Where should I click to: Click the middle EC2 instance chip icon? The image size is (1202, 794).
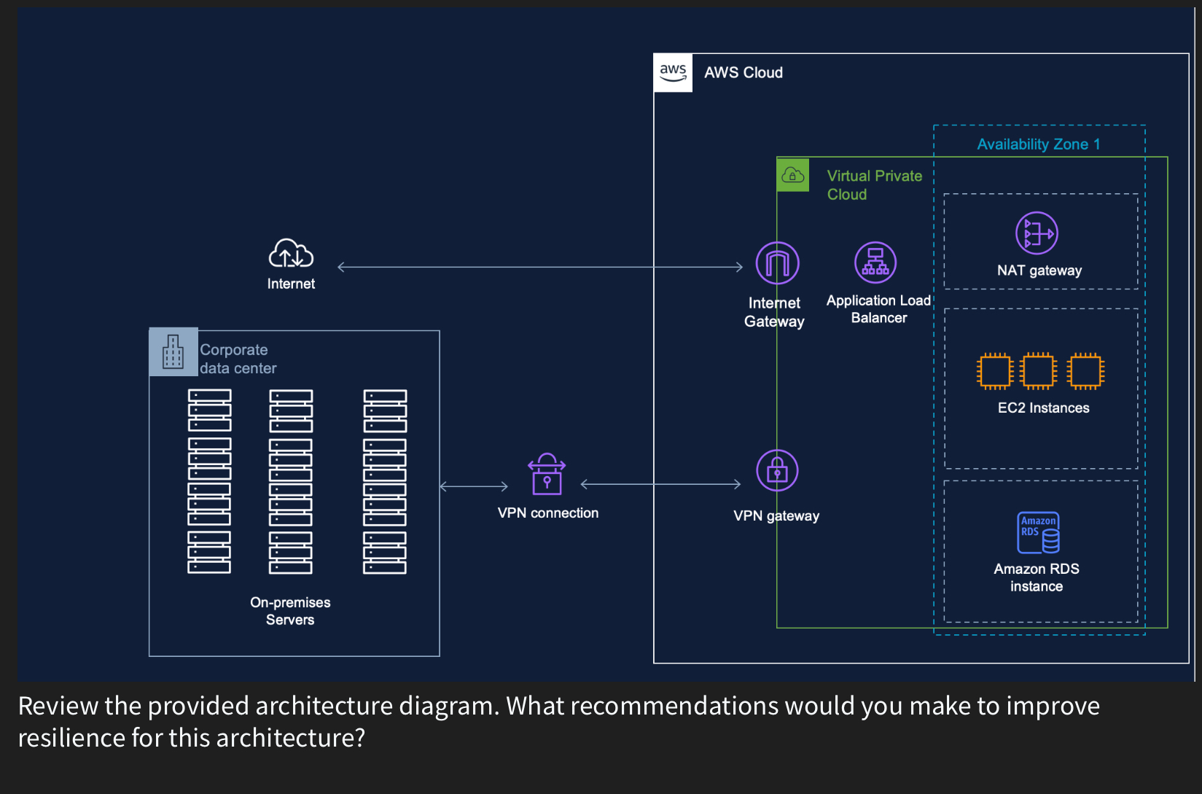coord(1037,370)
